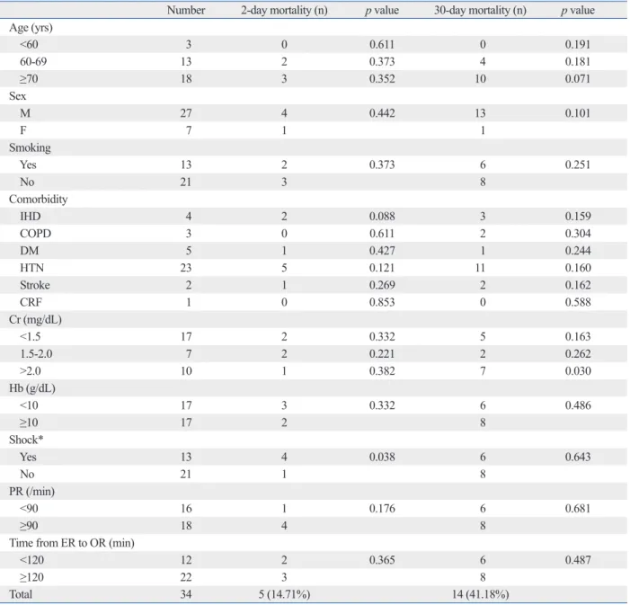Click the 'Sex' section heading

click(x=17, y=96)
